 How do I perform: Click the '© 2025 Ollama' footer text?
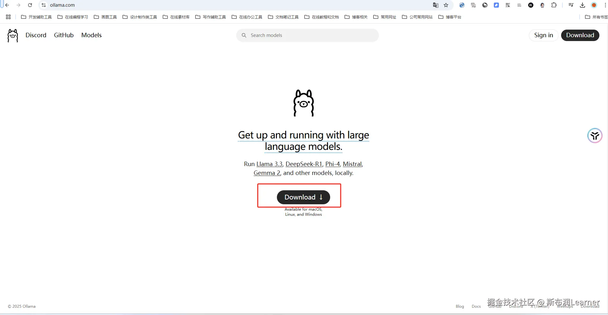[22, 306]
